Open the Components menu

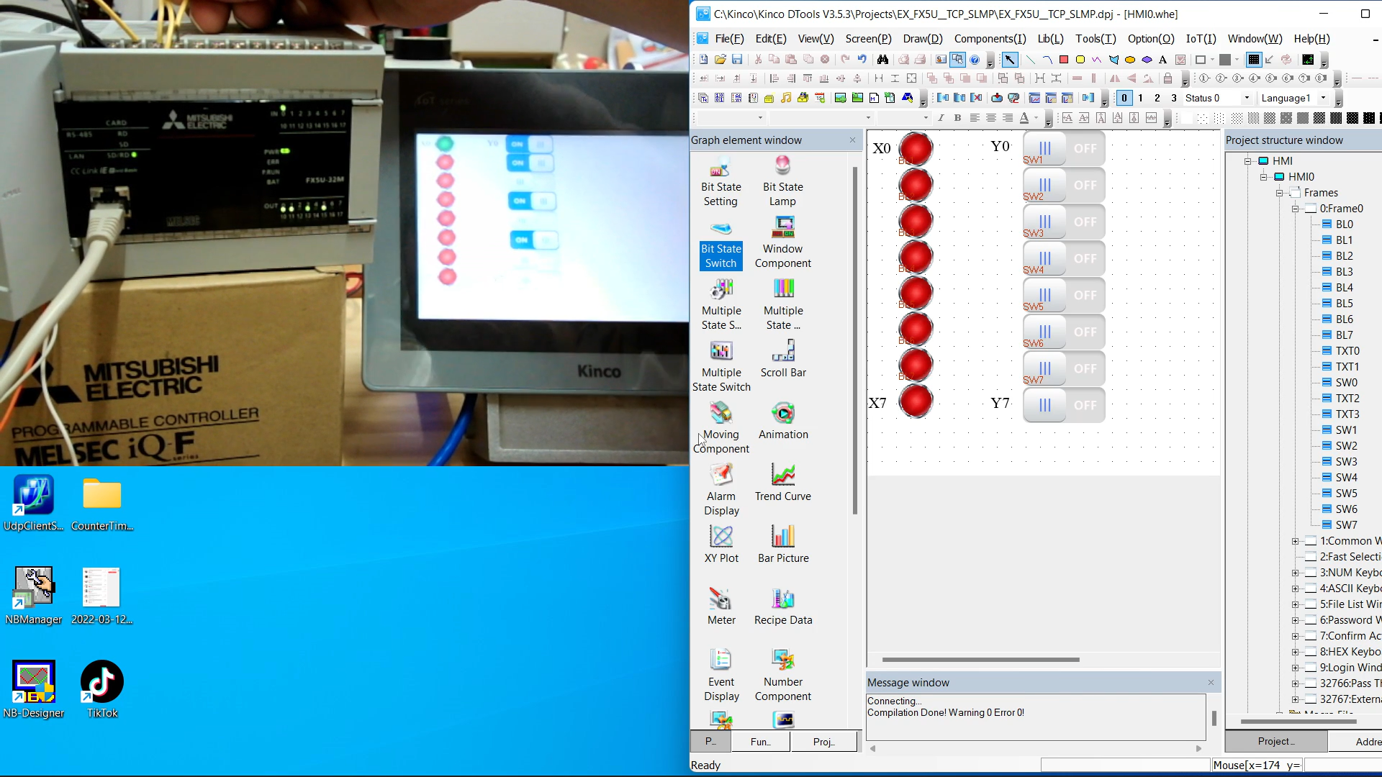click(989, 39)
